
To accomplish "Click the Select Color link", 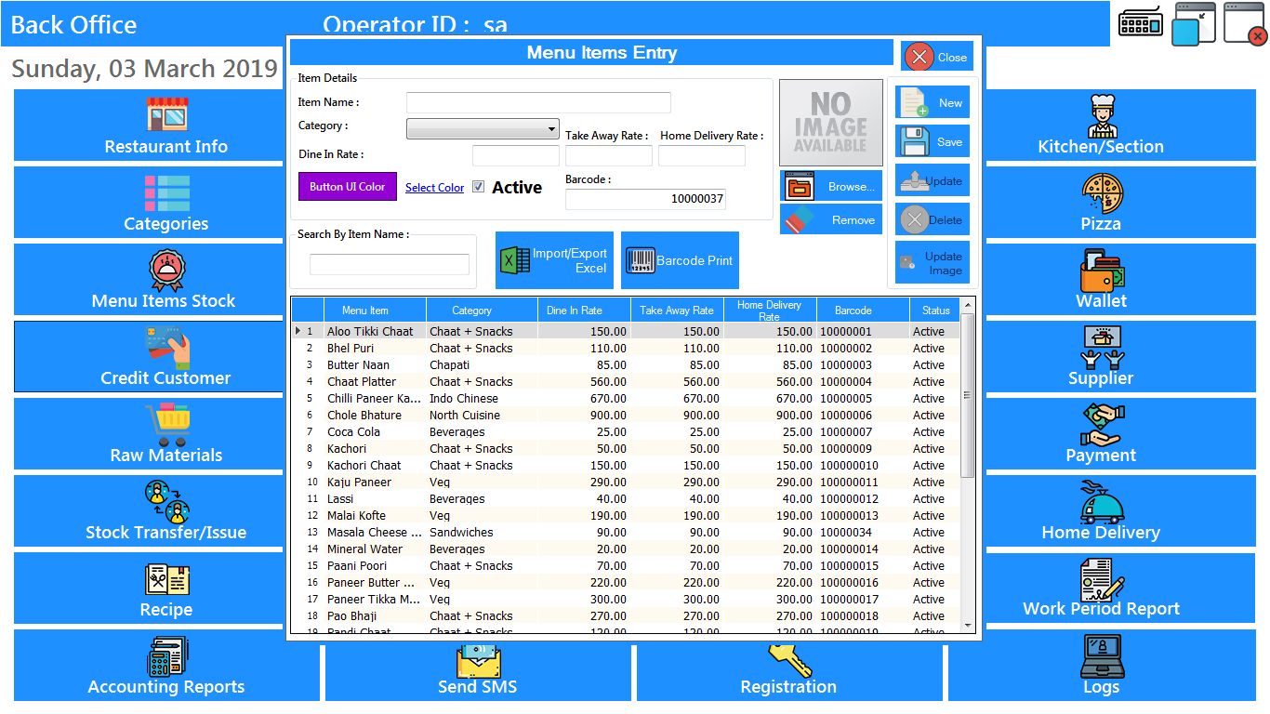I will (x=434, y=188).
